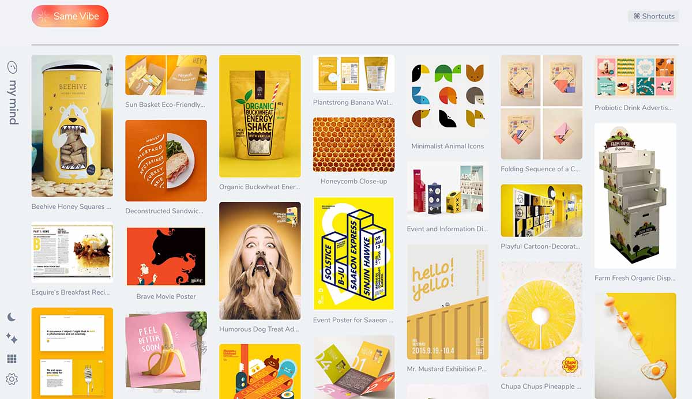Toggle dark mode with the moon icon

[12, 318]
